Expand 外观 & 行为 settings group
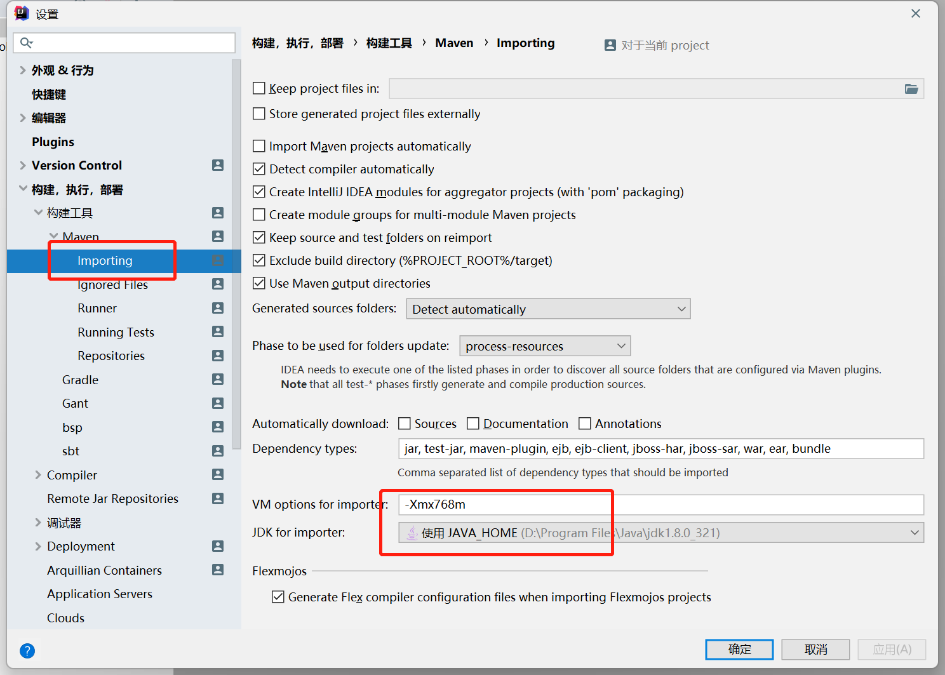 (23, 70)
